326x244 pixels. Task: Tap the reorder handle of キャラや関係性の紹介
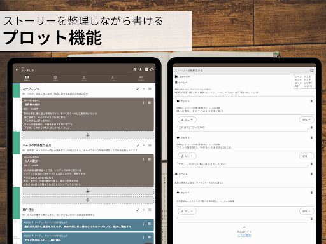click(x=150, y=146)
